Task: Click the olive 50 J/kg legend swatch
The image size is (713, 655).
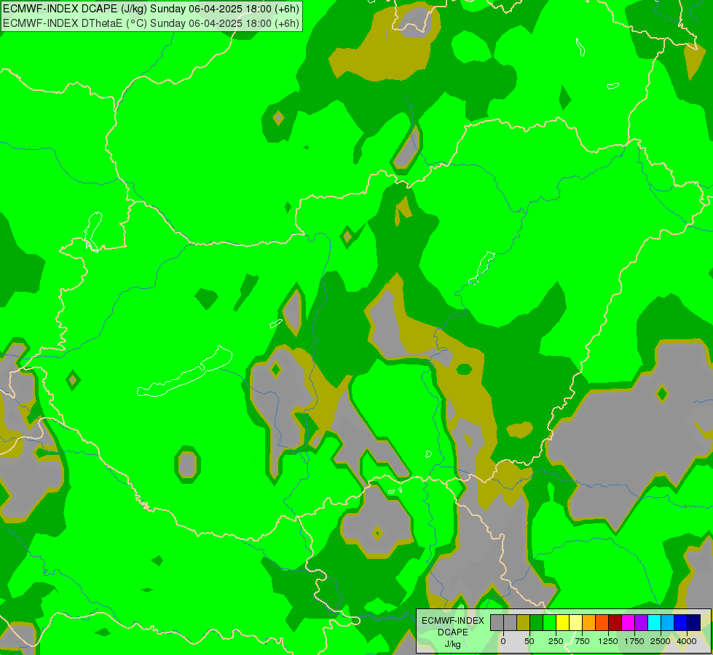Action: pos(524,622)
